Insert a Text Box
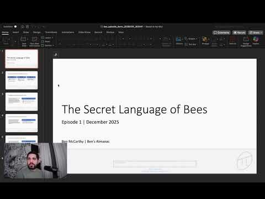 (x=190, y=44)
